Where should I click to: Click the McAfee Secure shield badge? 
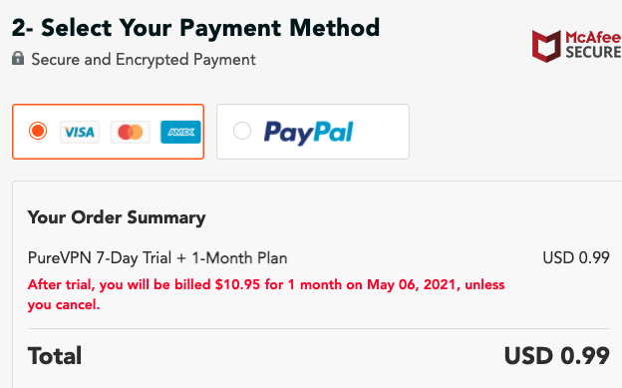546,46
